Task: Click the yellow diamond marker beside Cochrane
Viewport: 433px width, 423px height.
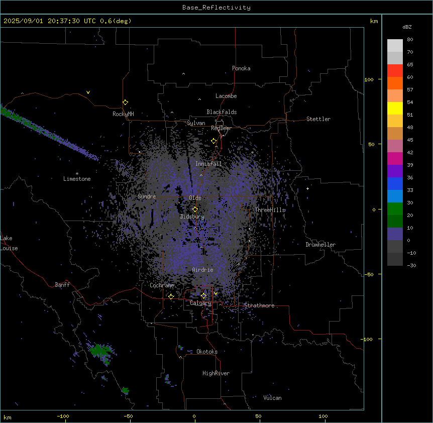Action: [x=171, y=296]
